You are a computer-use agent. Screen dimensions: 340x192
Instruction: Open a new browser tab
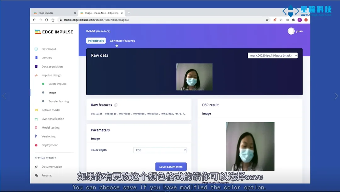(129, 13)
